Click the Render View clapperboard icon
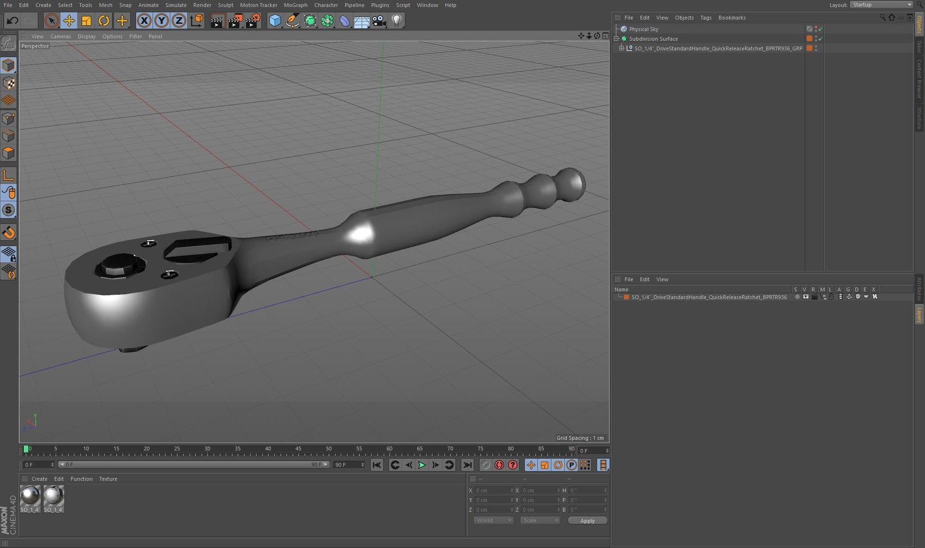Image resolution: width=925 pixels, height=548 pixels. coord(217,21)
